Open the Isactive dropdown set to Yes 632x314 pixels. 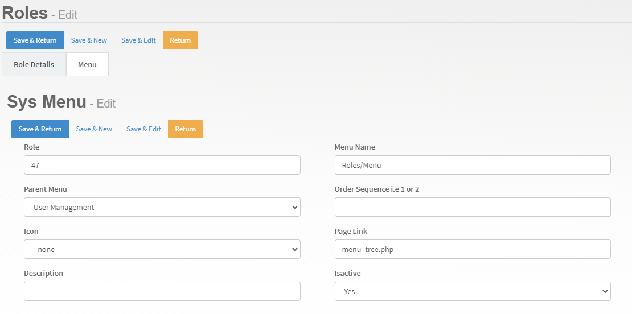click(x=472, y=291)
